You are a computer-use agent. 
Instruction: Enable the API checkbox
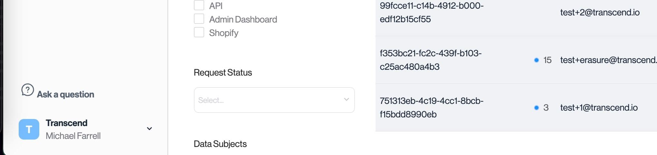point(199,5)
